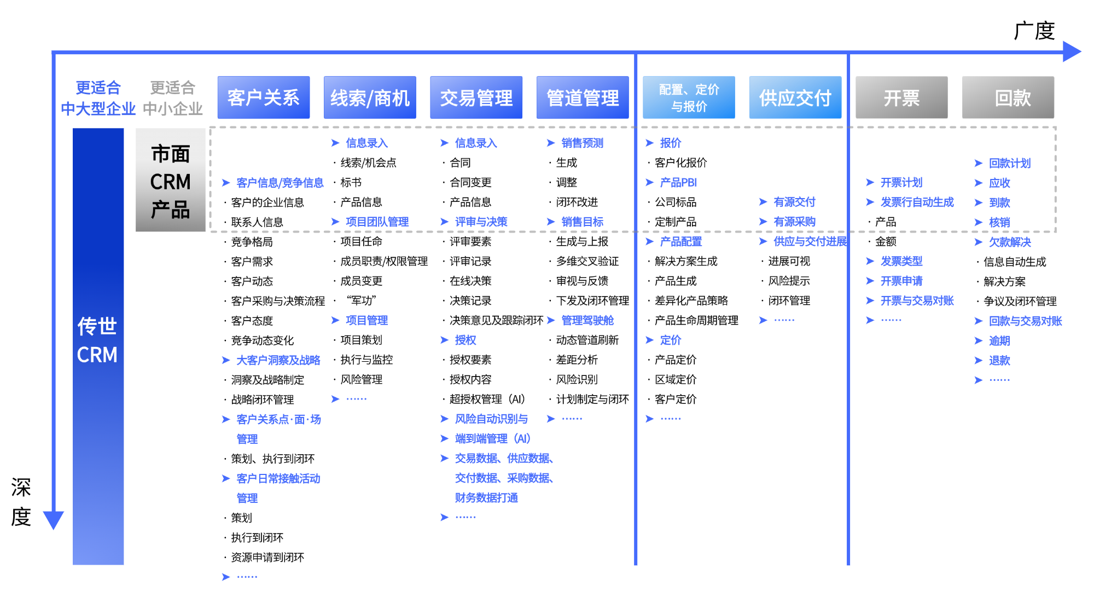This screenshot has height=591, width=1094.
Task: Open the 客户日常接触活动 管理 heading
Action: [278, 488]
